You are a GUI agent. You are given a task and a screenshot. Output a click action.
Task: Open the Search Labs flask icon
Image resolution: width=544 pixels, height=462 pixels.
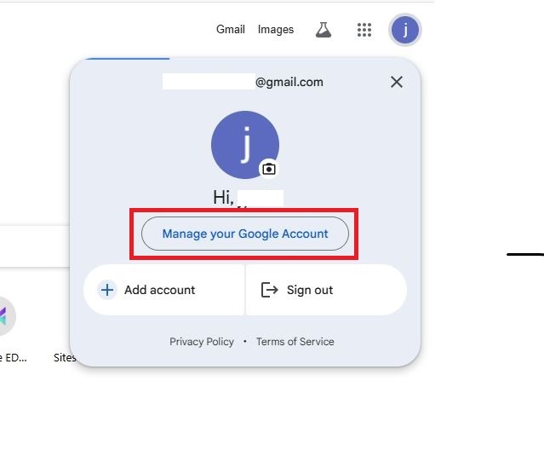click(324, 30)
